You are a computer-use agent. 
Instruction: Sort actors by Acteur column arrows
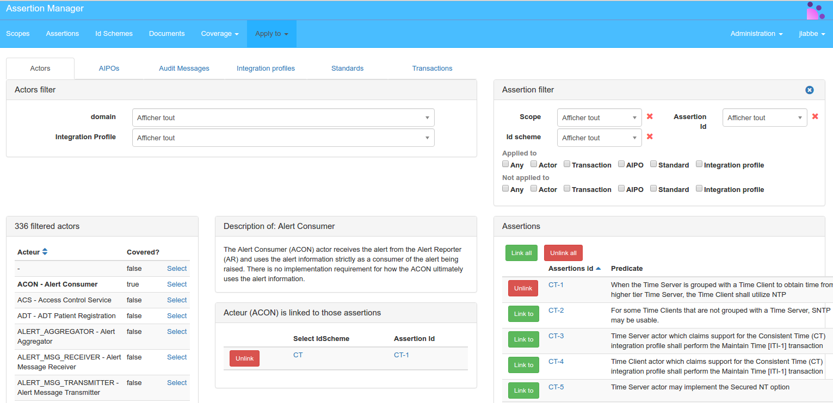point(45,252)
